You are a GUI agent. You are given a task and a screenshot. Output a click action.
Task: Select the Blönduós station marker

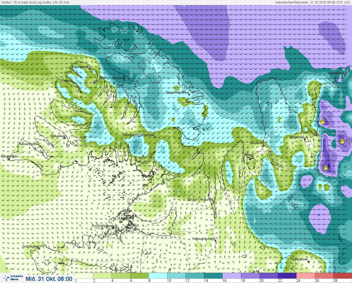264,145
